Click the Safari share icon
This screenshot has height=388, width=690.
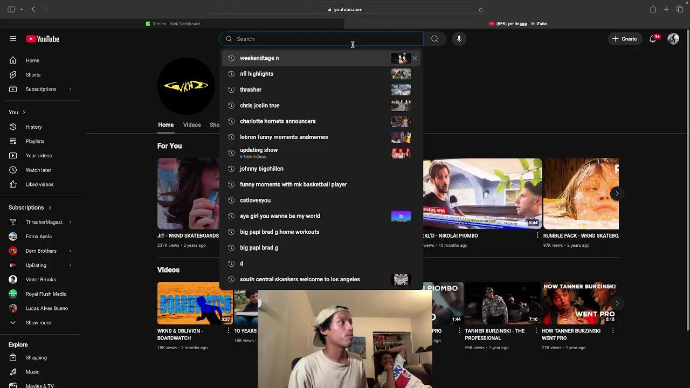(653, 9)
